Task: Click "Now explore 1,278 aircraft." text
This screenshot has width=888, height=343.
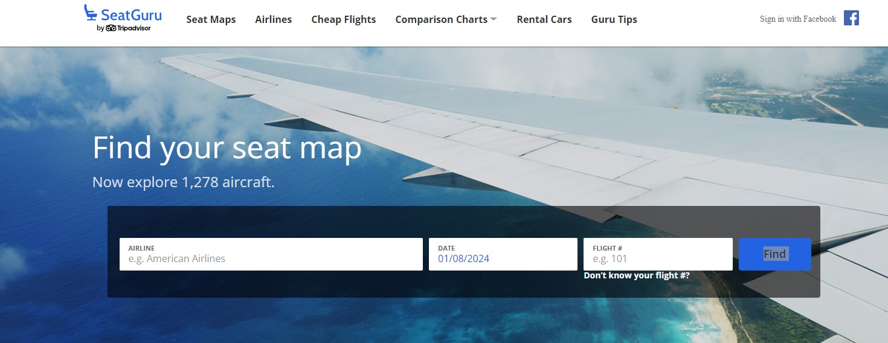Action: 183,182
